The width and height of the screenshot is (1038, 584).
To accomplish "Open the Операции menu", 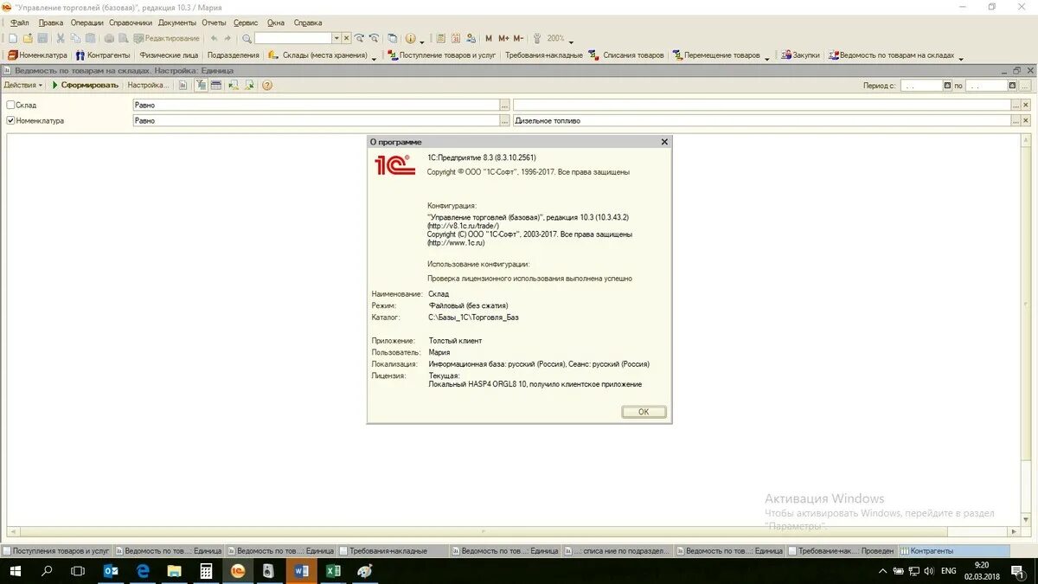I will (87, 22).
